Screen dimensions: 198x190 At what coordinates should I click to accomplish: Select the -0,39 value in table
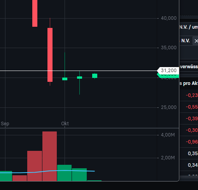point(192,119)
